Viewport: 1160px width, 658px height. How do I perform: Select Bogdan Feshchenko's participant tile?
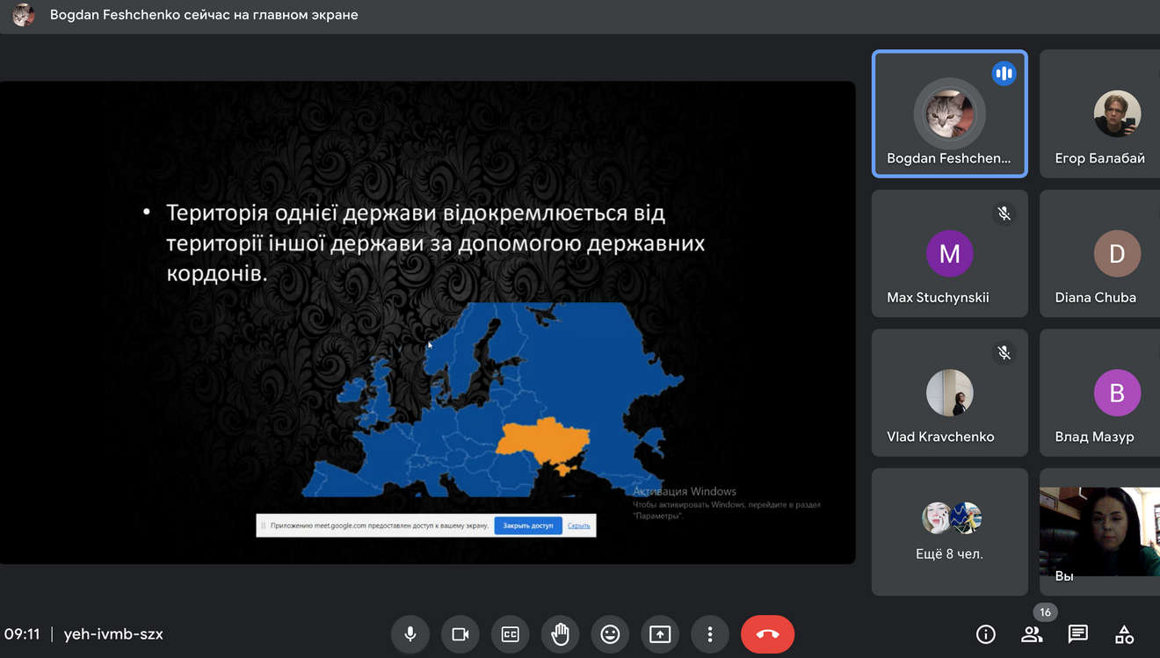949,114
